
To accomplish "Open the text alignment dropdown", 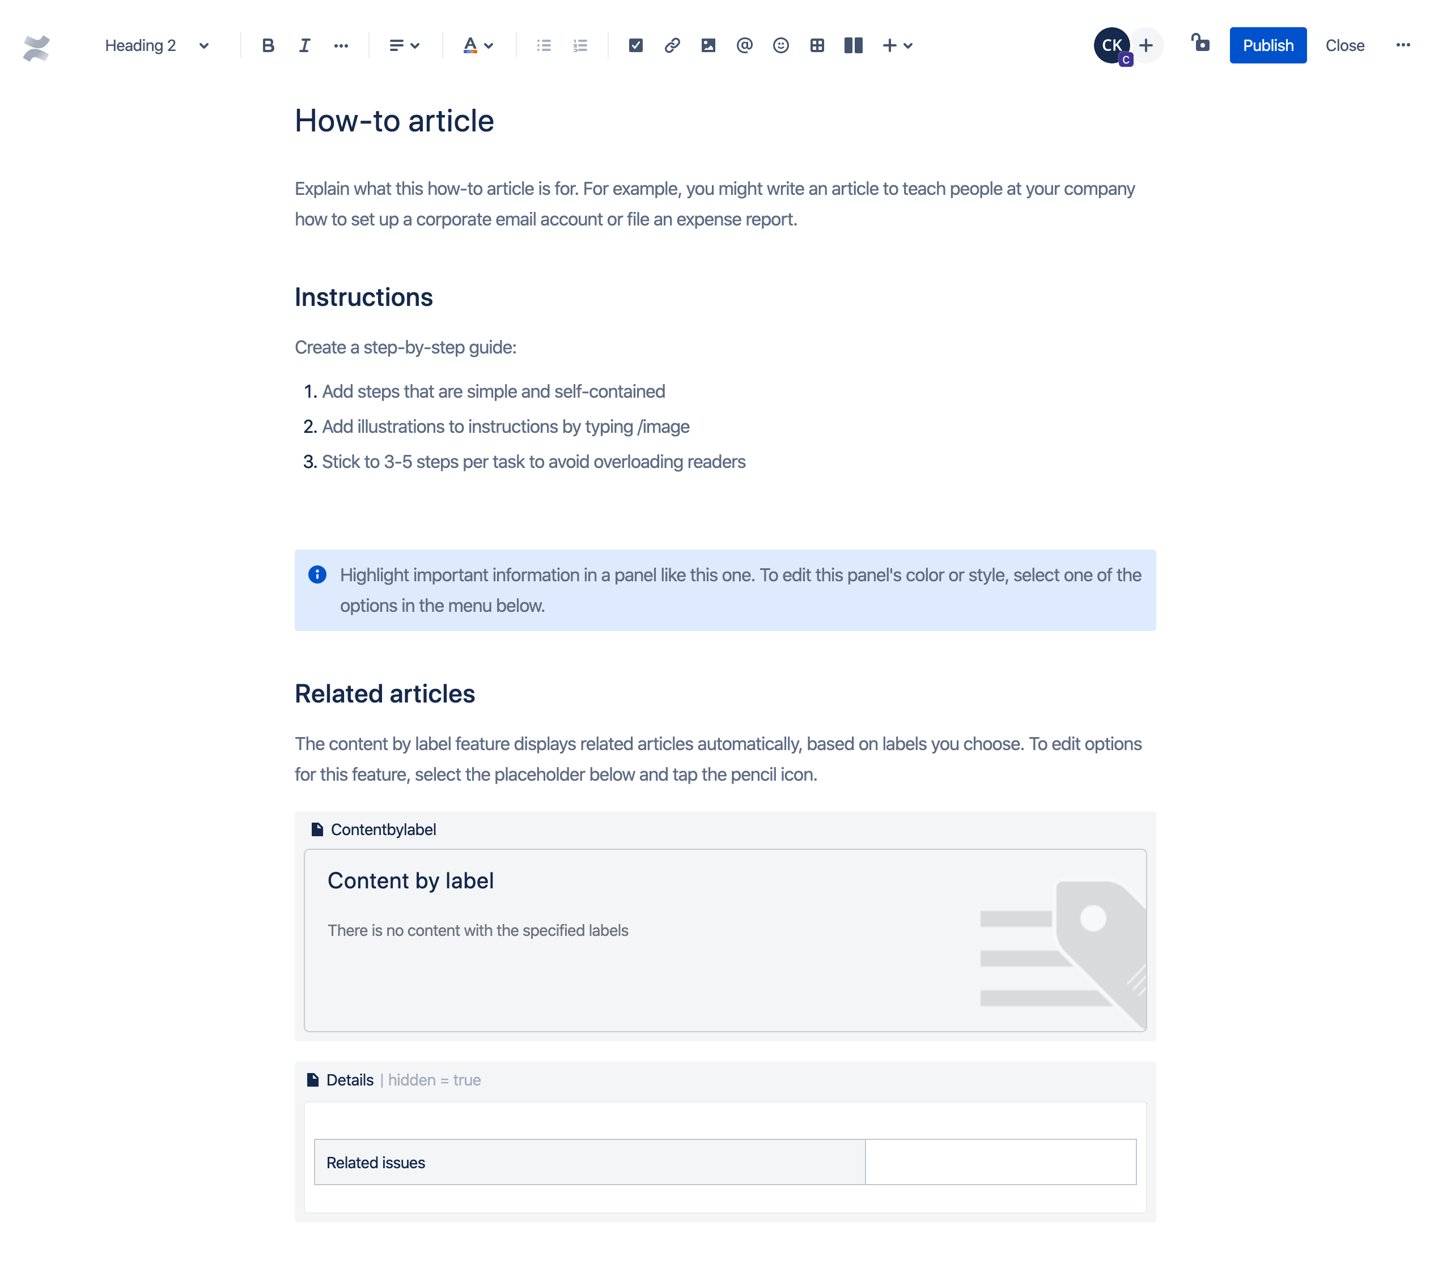I will click(402, 46).
